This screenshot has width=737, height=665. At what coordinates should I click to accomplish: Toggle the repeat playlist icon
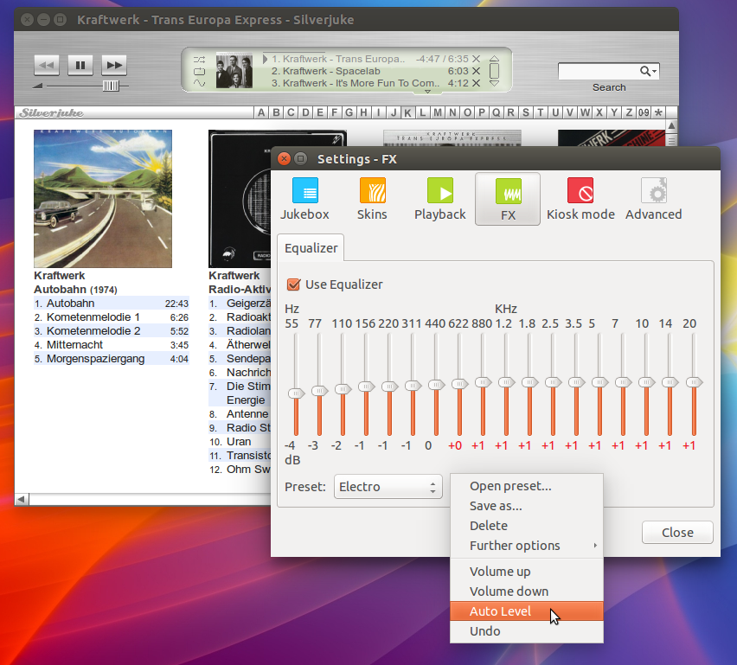200,71
